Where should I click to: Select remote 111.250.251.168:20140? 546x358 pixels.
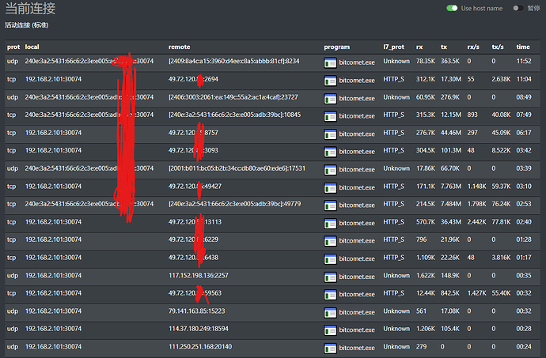(x=200, y=347)
